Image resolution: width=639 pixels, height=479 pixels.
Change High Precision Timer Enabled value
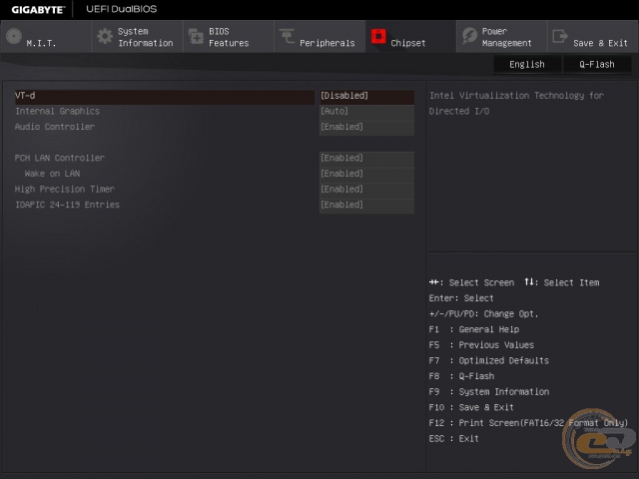[x=366, y=190]
